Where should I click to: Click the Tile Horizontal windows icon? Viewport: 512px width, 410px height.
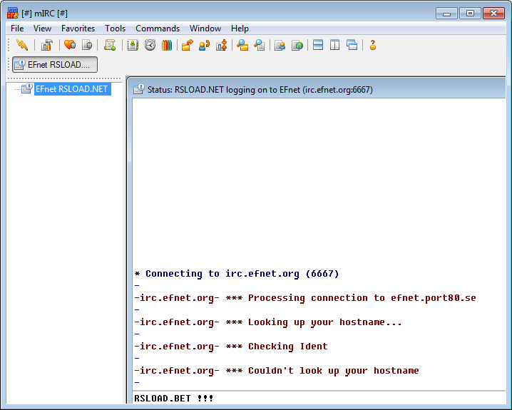coord(318,45)
